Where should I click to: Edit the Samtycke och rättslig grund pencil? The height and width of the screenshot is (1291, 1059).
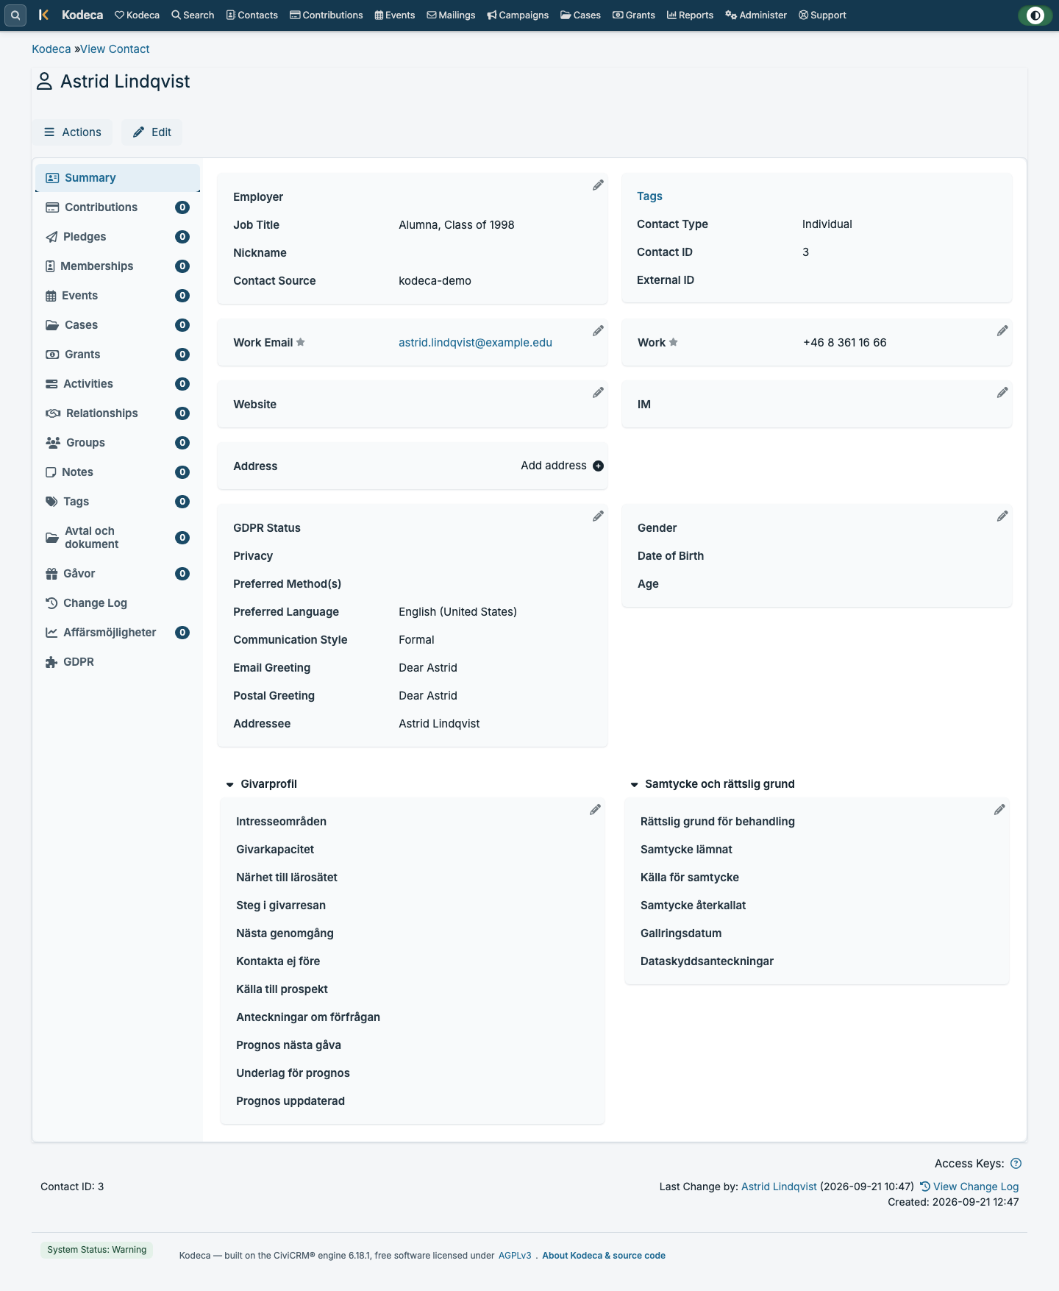pyautogui.click(x=999, y=810)
